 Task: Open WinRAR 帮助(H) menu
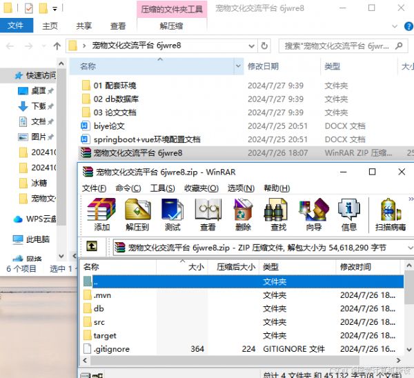(277, 188)
